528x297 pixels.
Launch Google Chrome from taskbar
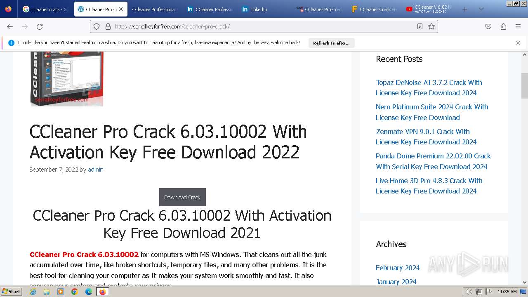(x=75, y=292)
